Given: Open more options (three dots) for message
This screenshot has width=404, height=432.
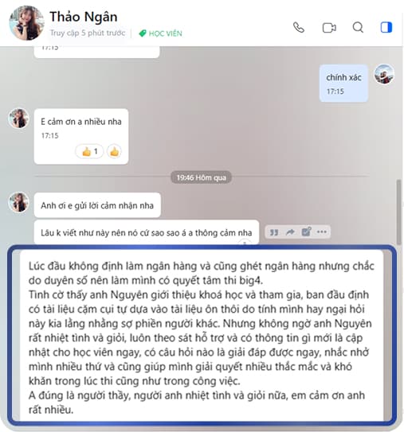Looking at the screenshot, I should point(322,232).
